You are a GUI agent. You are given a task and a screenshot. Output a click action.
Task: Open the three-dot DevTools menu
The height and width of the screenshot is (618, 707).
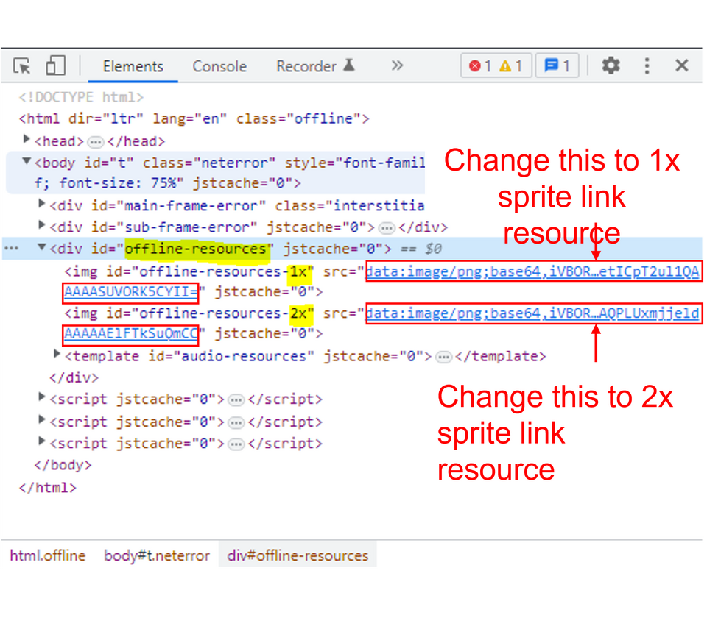647,66
